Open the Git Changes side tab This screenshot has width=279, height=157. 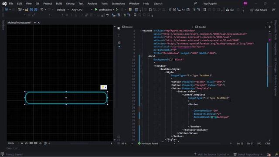click(x=276, y=65)
